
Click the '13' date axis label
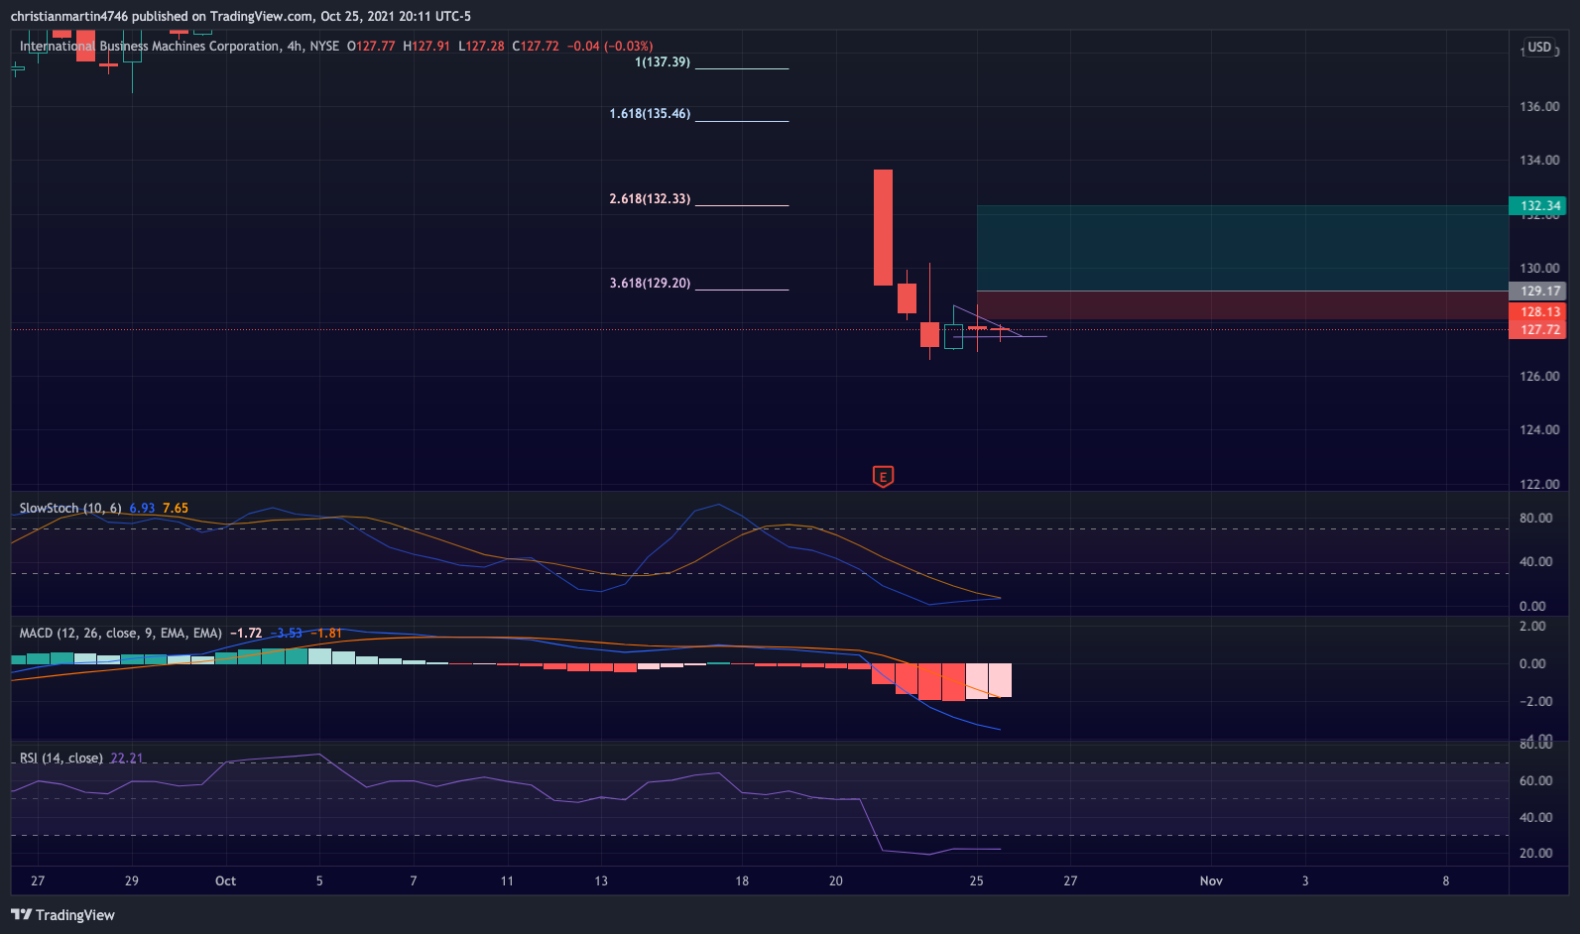tap(601, 880)
